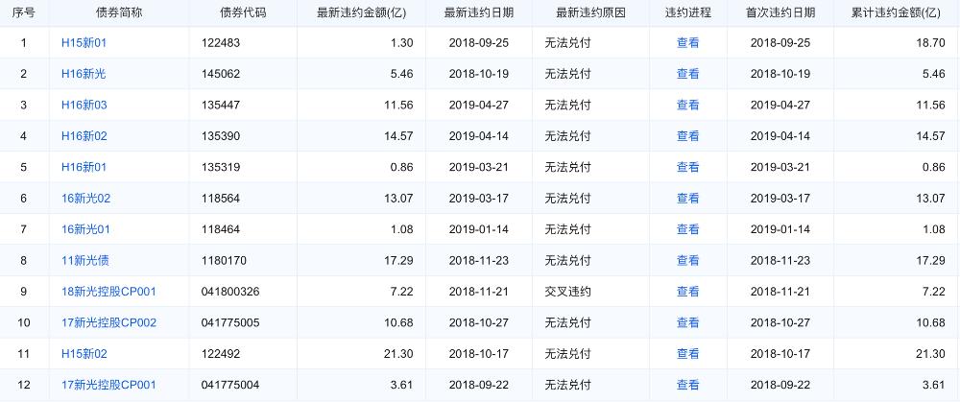Click 查看 in the H16新02 row
The image size is (960, 402).
pos(687,136)
